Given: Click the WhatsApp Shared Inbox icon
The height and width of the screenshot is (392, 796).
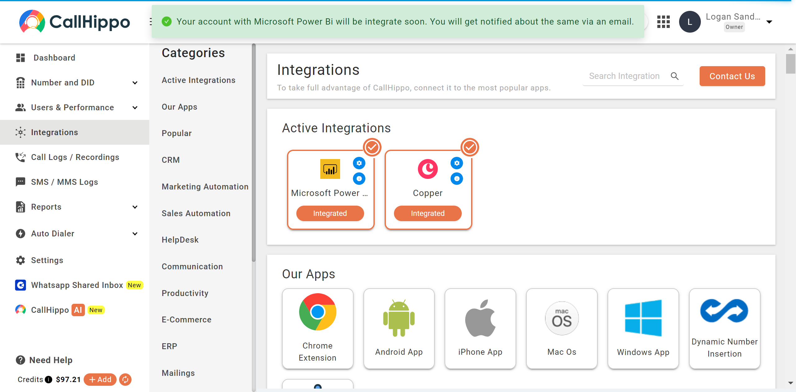Looking at the screenshot, I should 21,285.
